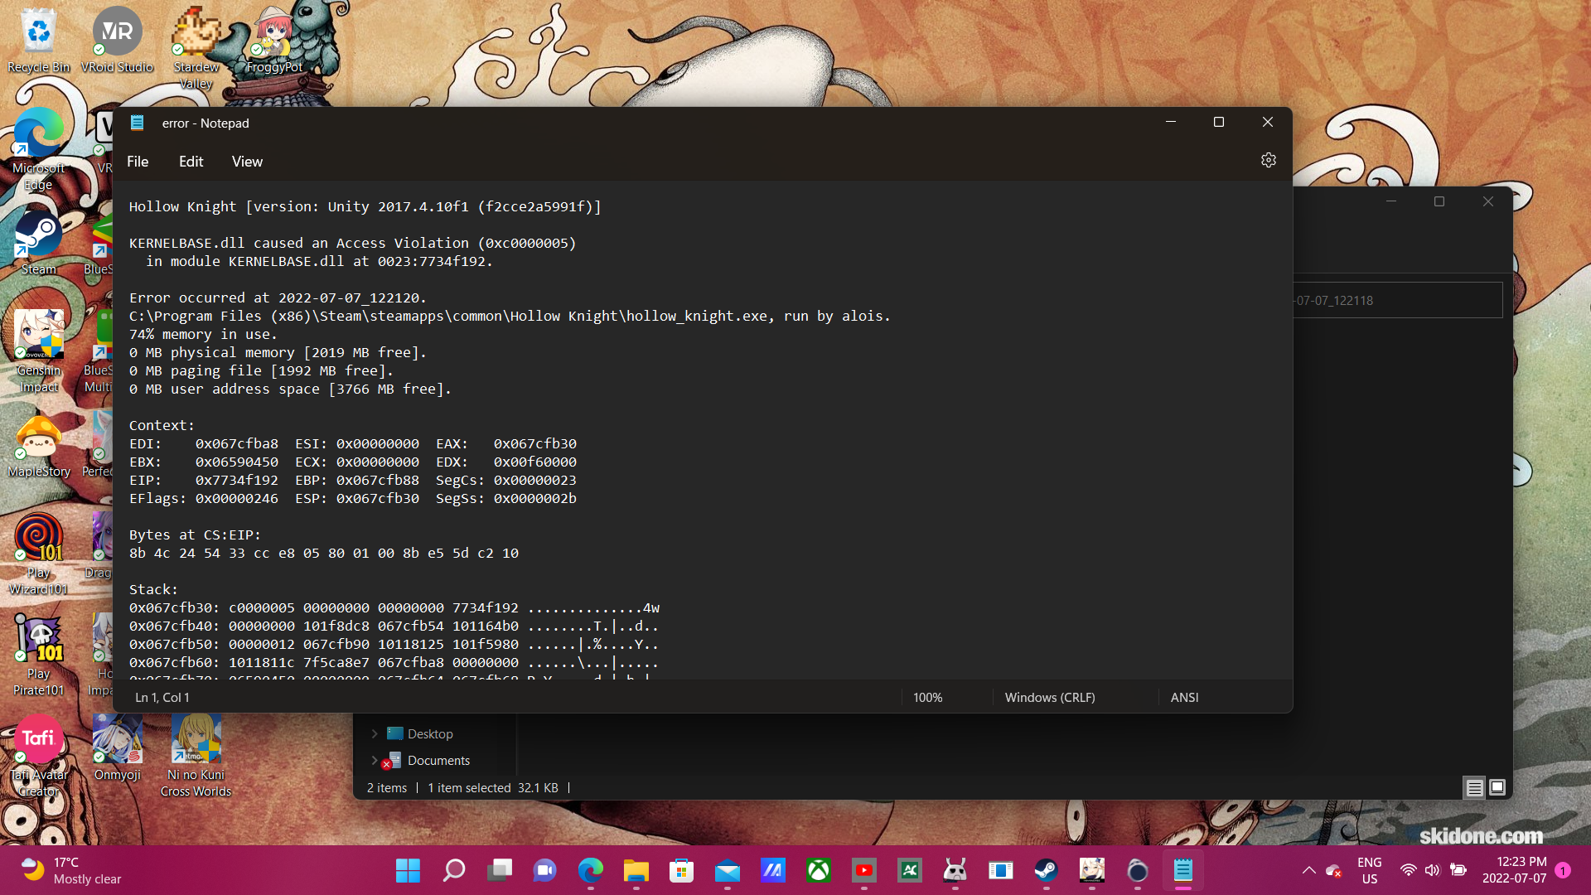Screen dimensions: 1591x895
Task: Launch VRoid Studio desktop shortcut
Action: coord(117,41)
